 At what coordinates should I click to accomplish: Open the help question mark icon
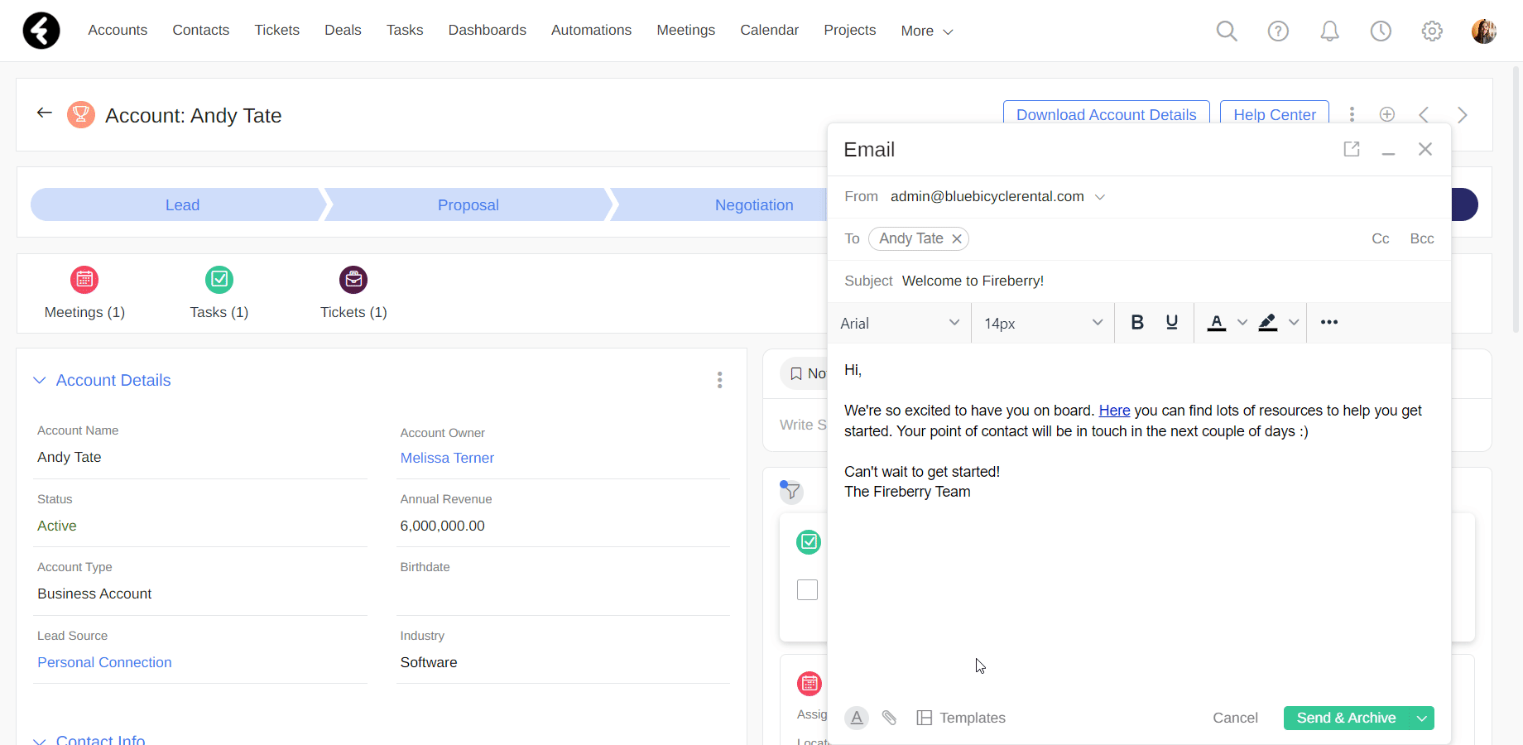click(1278, 31)
